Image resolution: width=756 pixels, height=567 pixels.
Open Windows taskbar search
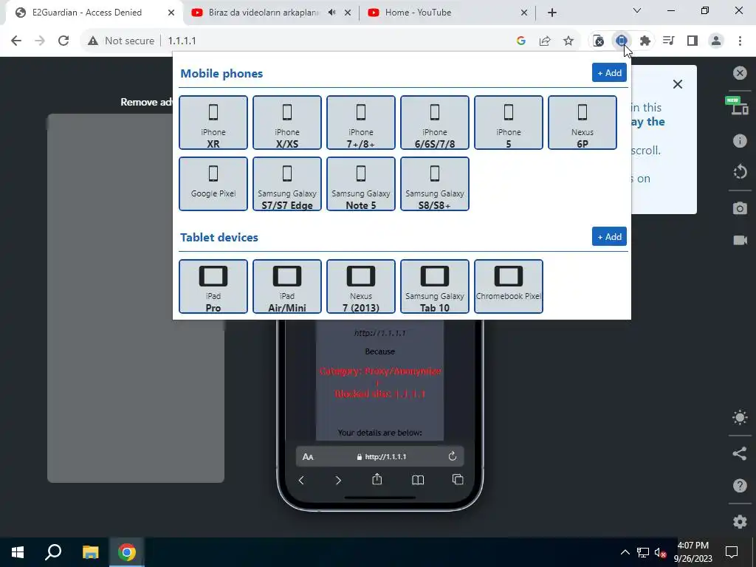coord(53,552)
